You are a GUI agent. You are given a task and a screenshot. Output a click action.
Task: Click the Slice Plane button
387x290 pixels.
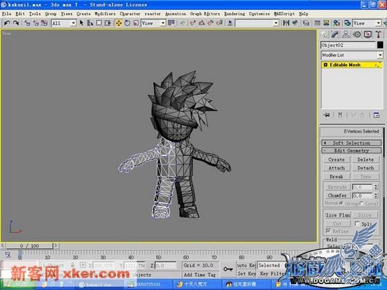pos(338,215)
